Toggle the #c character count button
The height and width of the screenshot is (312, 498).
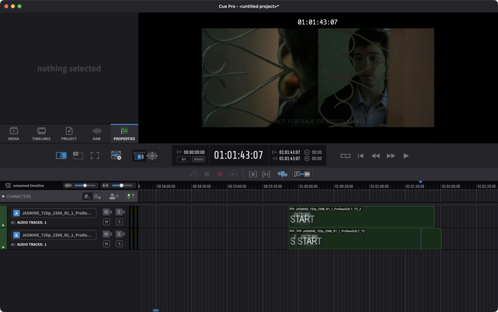pyautogui.click(x=87, y=196)
